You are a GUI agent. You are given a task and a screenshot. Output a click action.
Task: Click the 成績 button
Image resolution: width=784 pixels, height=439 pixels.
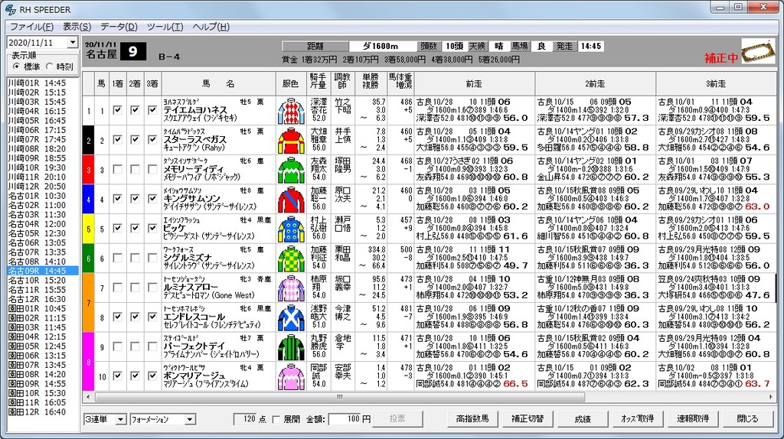click(583, 419)
